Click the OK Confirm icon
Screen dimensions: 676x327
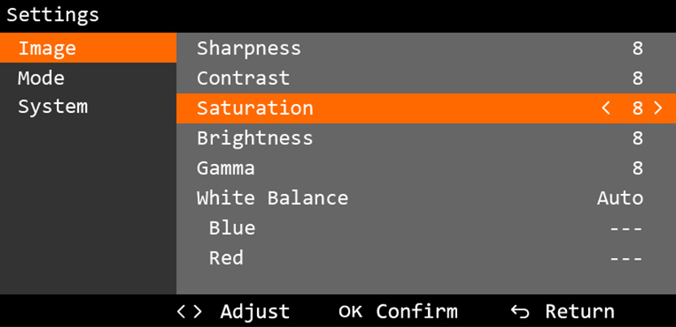[x=350, y=312]
